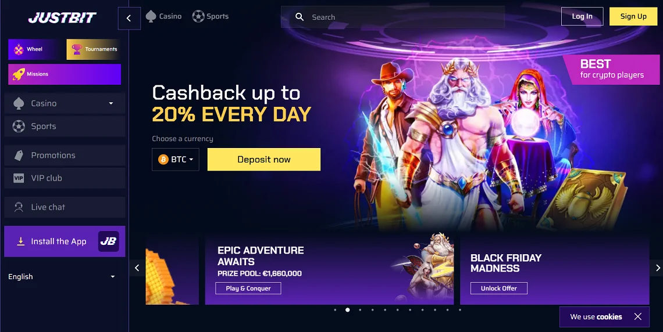
Task: Click the JUSTBIT logo
Action: pos(63,17)
